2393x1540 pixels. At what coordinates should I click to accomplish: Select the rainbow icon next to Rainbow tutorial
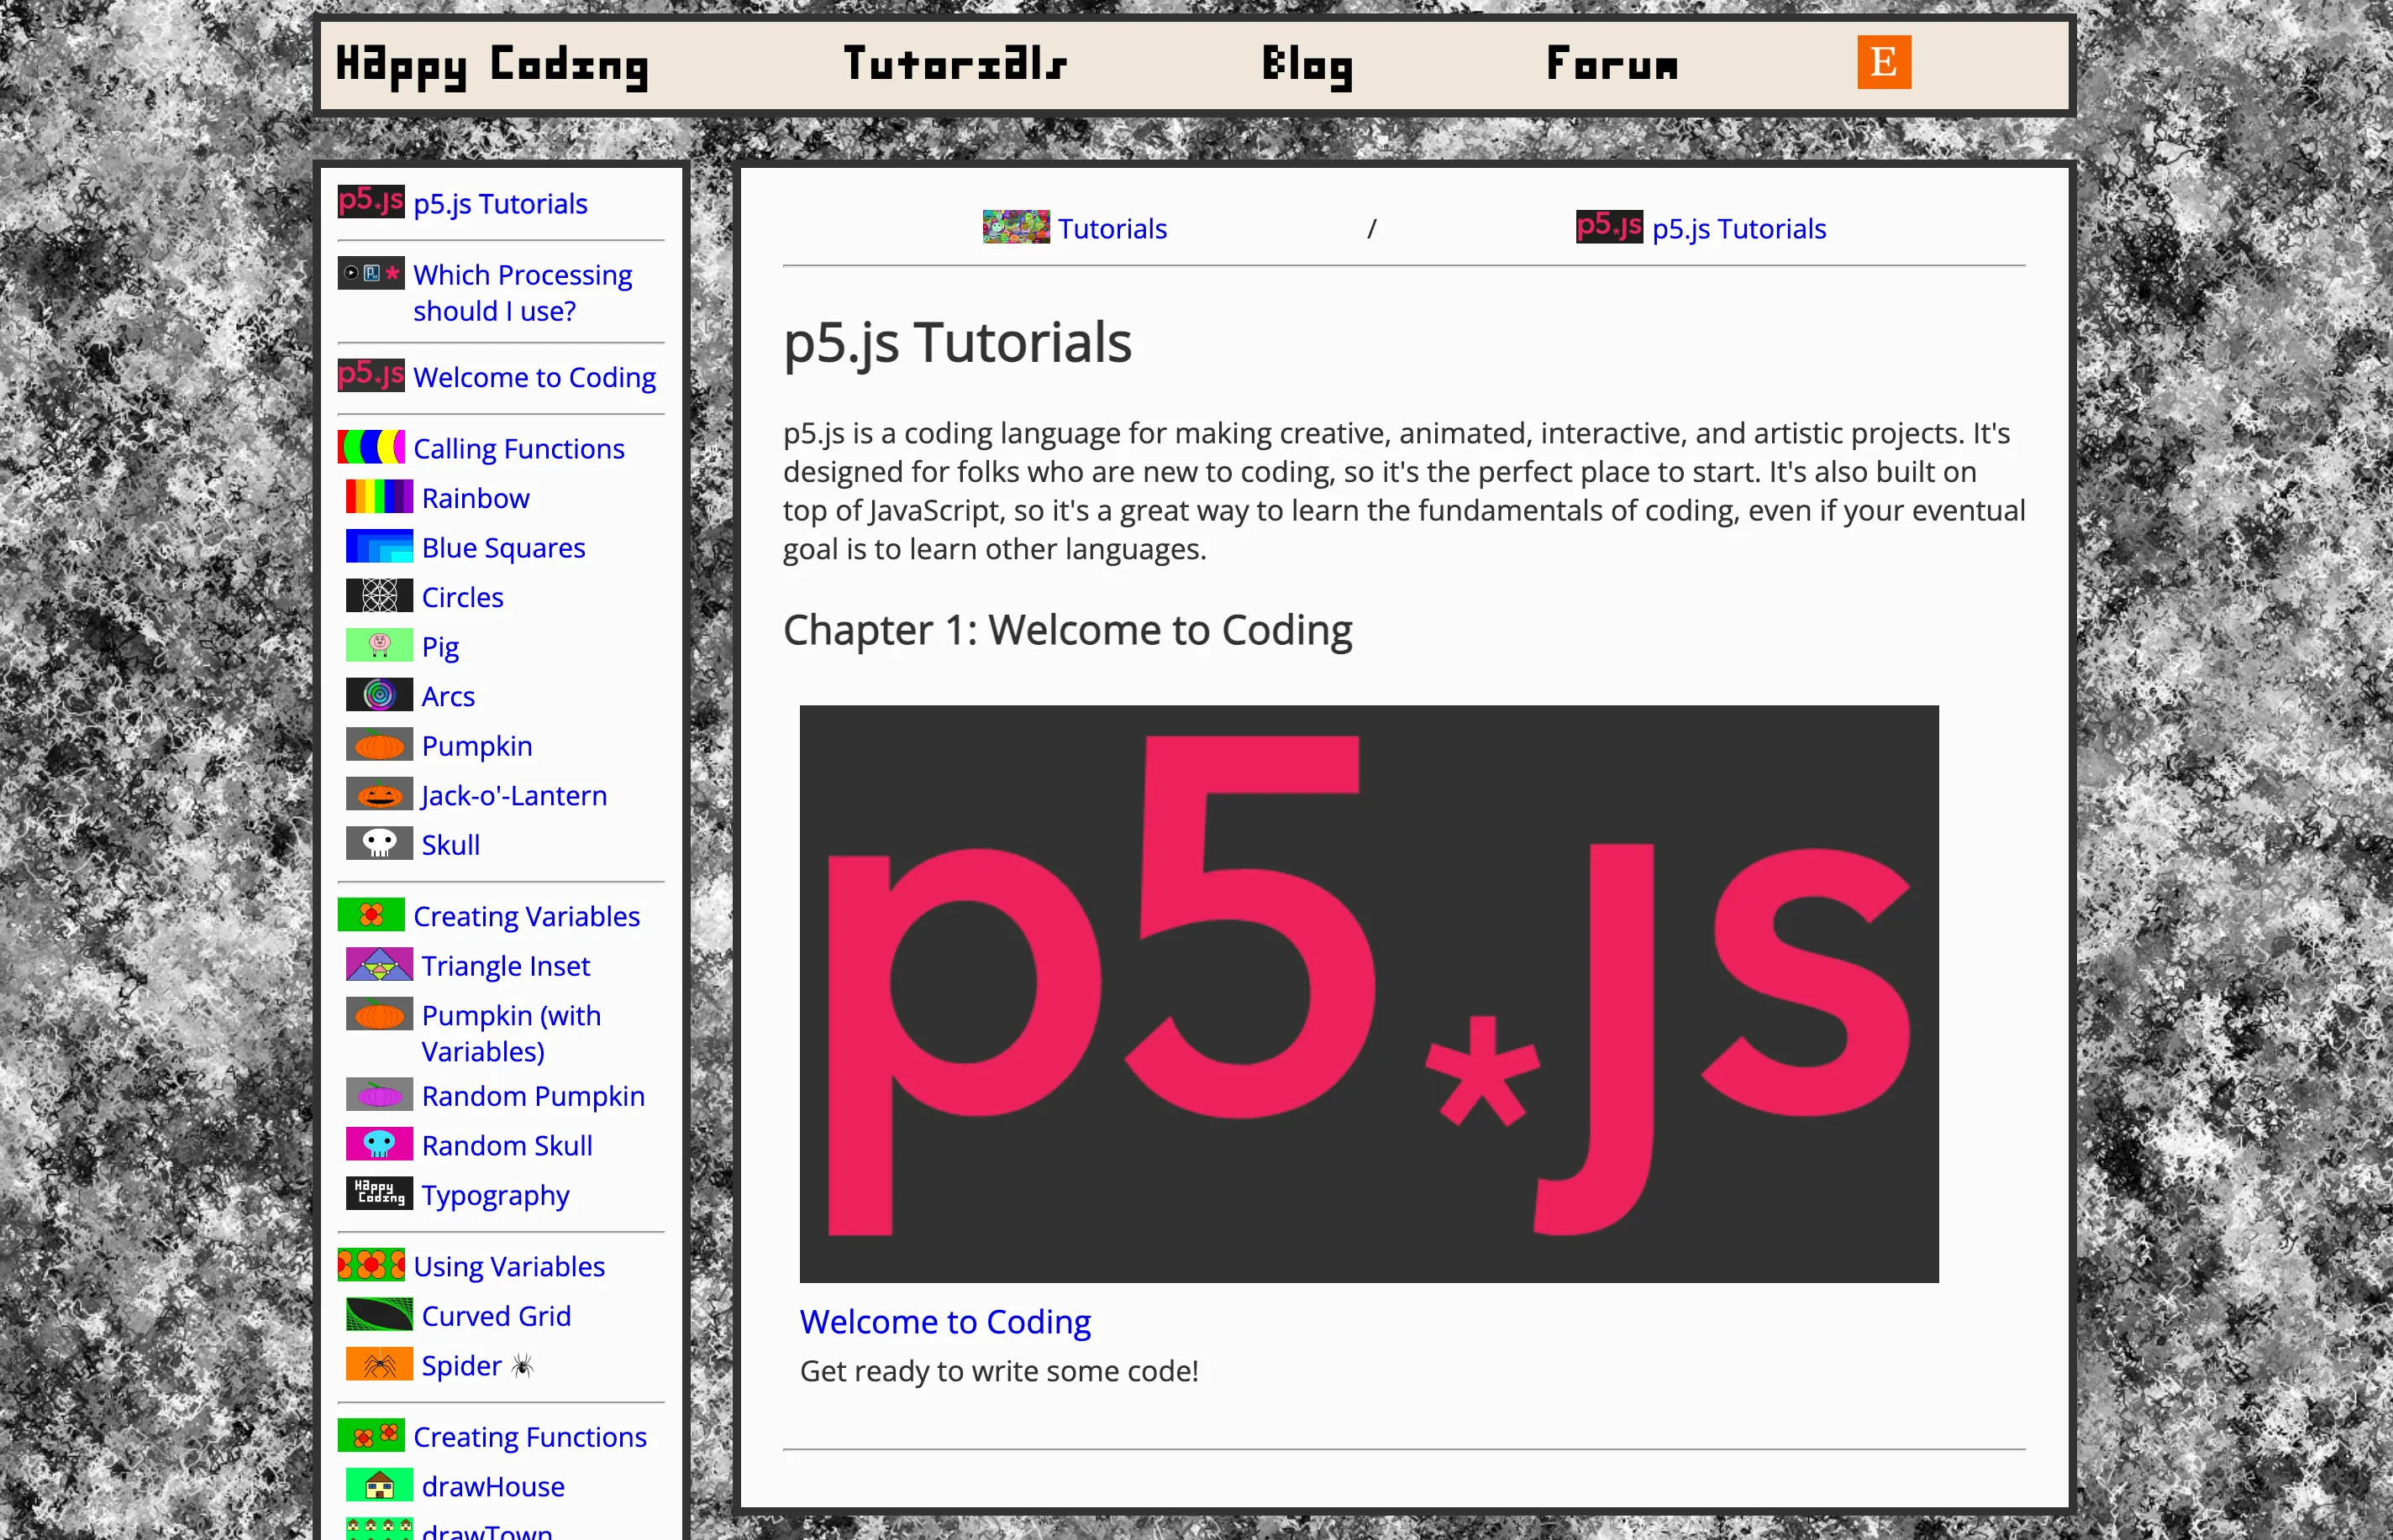coord(378,496)
